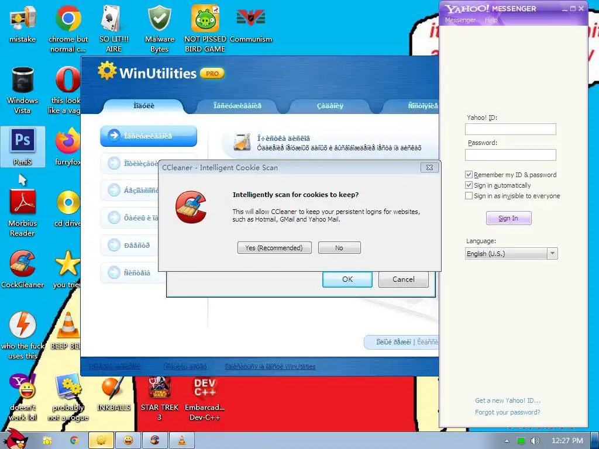Open the Messenger menu
The width and height of the screenshot is (599, 449).
pyautogui.click(x=460, y=20)
